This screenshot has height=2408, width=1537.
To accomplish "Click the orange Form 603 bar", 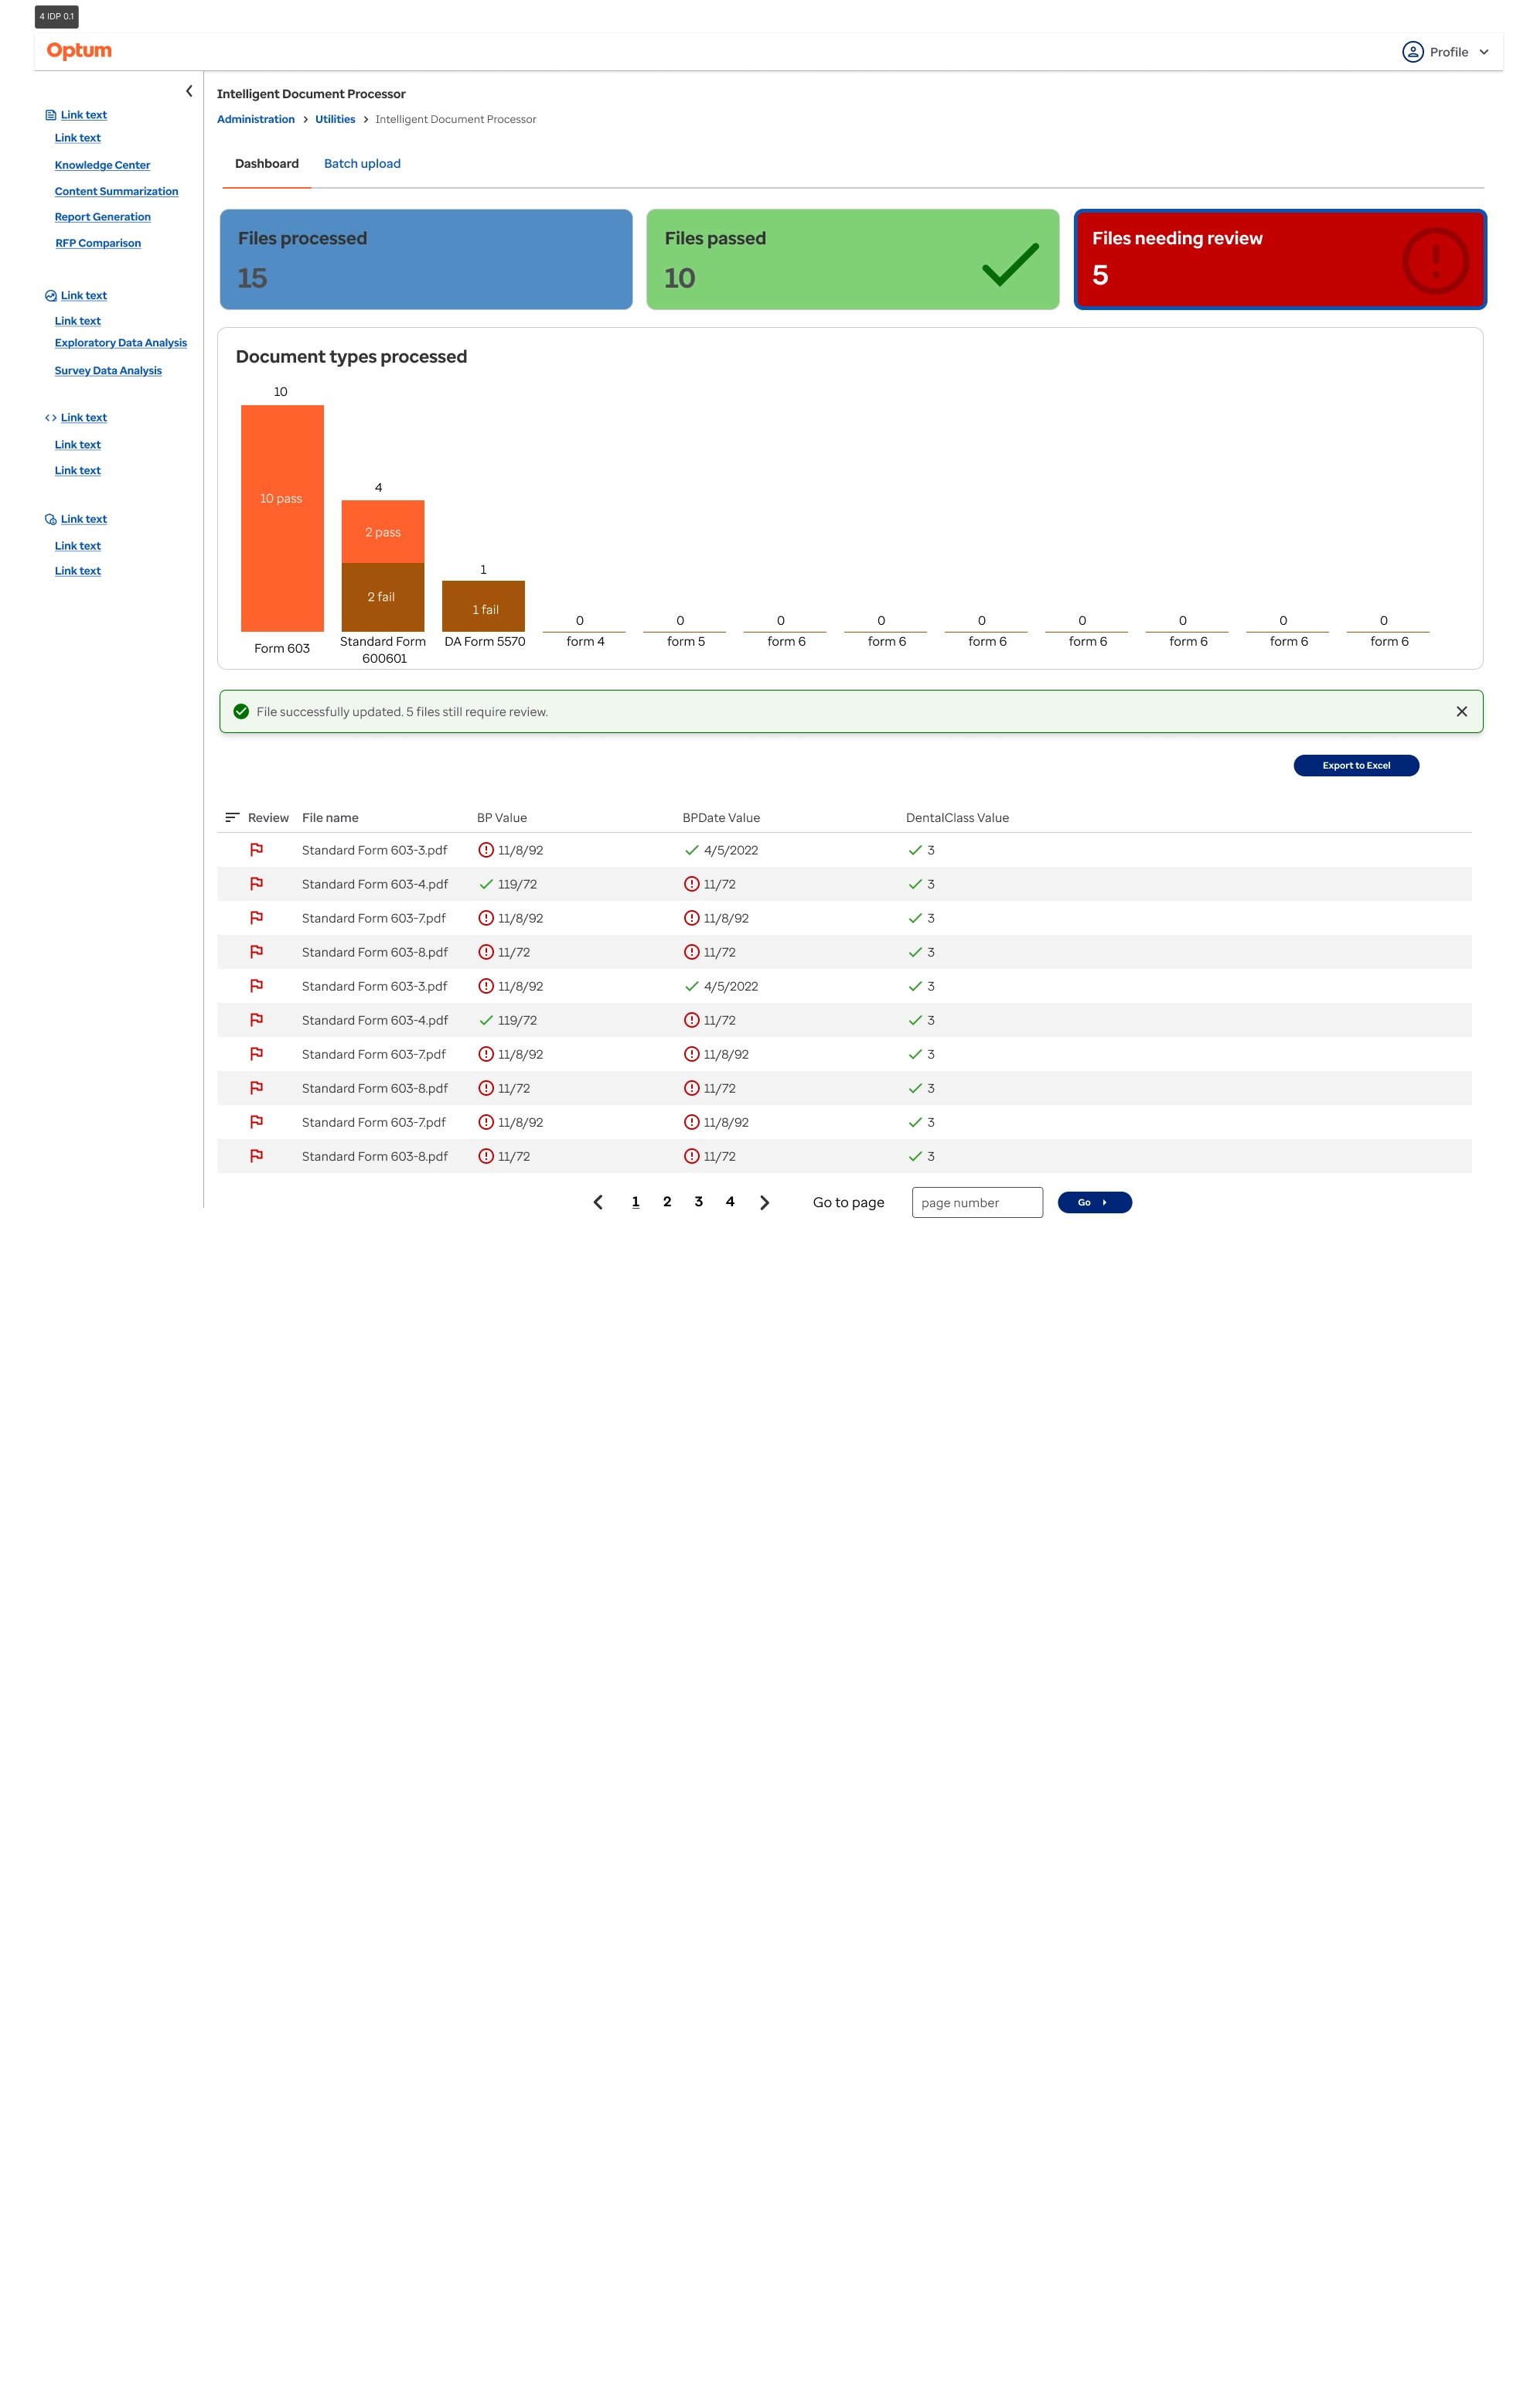I will (x=282, y=518).
